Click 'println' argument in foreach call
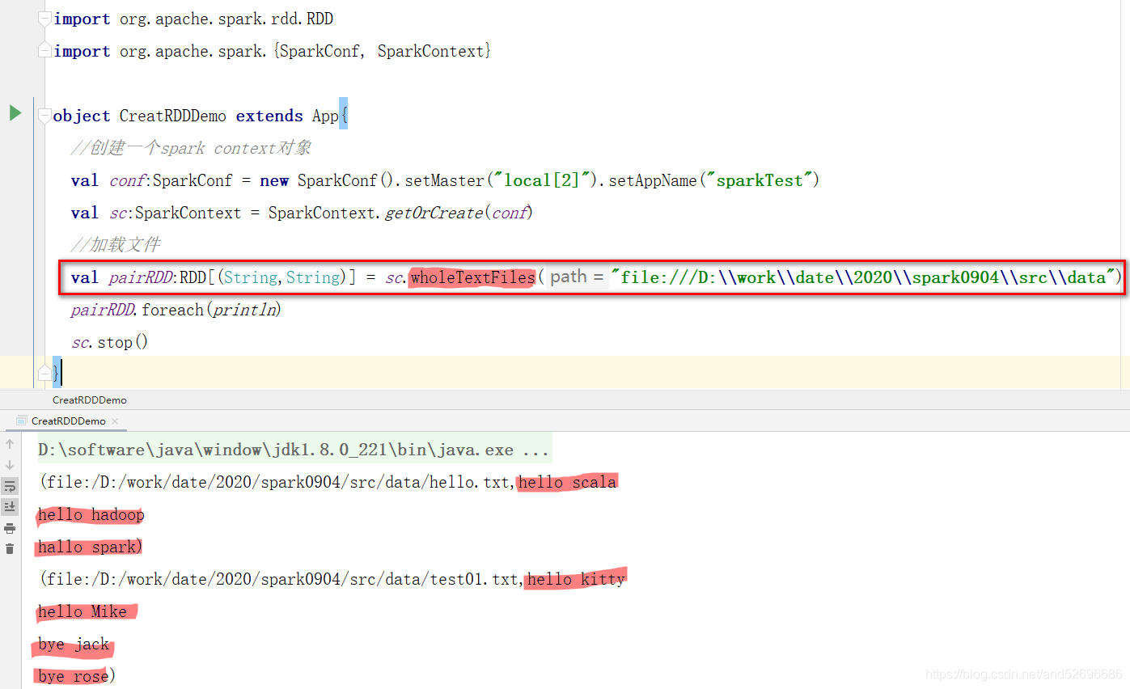 tap(243, 310)
